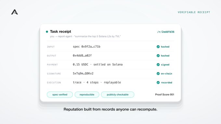Click the checkmark icon next to recorded
This screenshot has height=124, width=221.
[158, 83]
